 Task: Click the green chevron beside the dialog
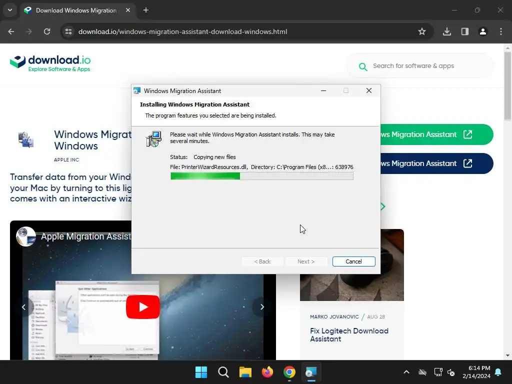pyautogui.click(x=383, y=206)
